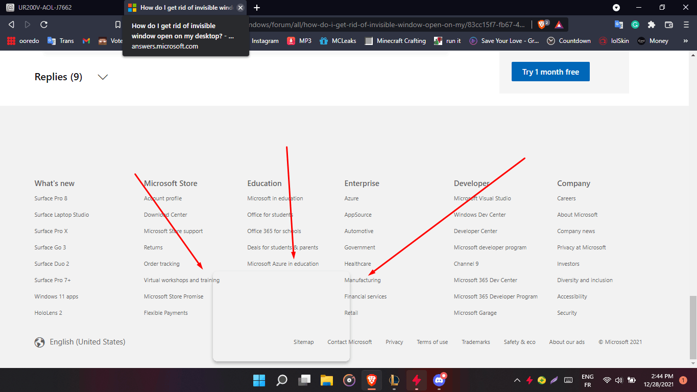The height and width of the screenshot is (392, 697).
Task: Open Google Translate extension icon
Action: (619, 25)
